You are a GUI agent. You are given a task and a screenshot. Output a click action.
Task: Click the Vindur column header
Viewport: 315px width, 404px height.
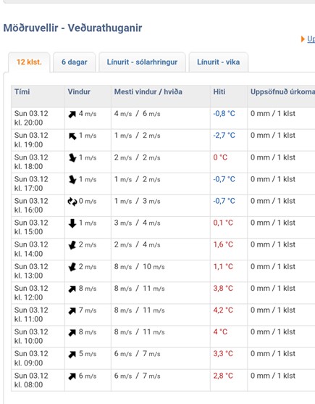[79, 91]
